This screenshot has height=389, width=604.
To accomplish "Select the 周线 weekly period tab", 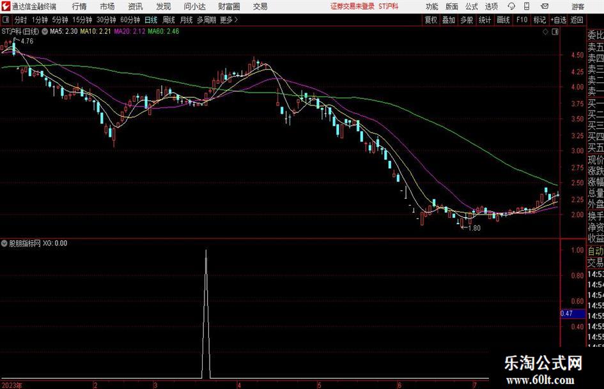I will pos(169,20).
